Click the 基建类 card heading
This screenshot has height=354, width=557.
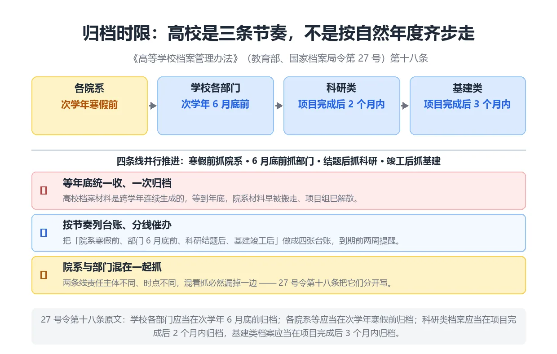coord(468,88)
